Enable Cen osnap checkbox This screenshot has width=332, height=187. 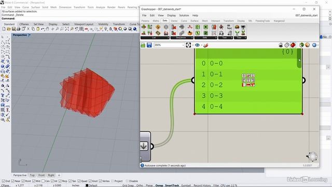(43, 181)
